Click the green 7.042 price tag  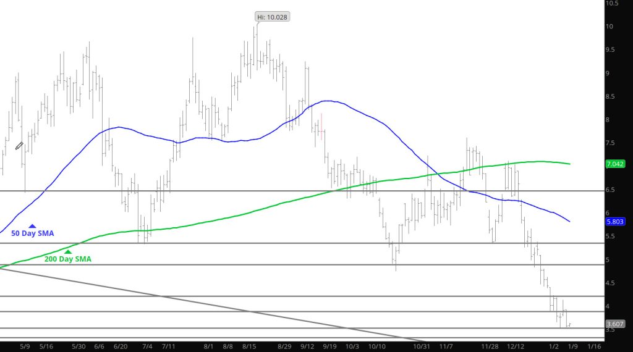click(x=616, y=164)
